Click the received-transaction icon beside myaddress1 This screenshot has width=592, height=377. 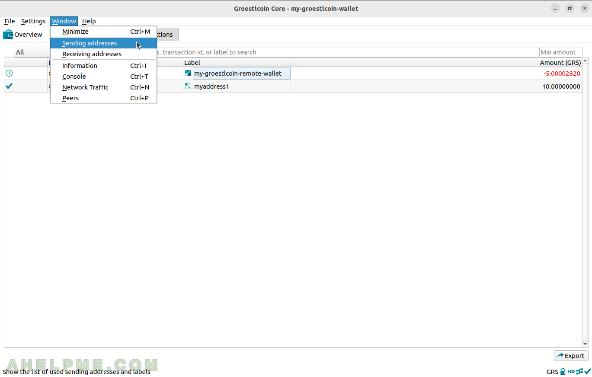click(188, 86)
